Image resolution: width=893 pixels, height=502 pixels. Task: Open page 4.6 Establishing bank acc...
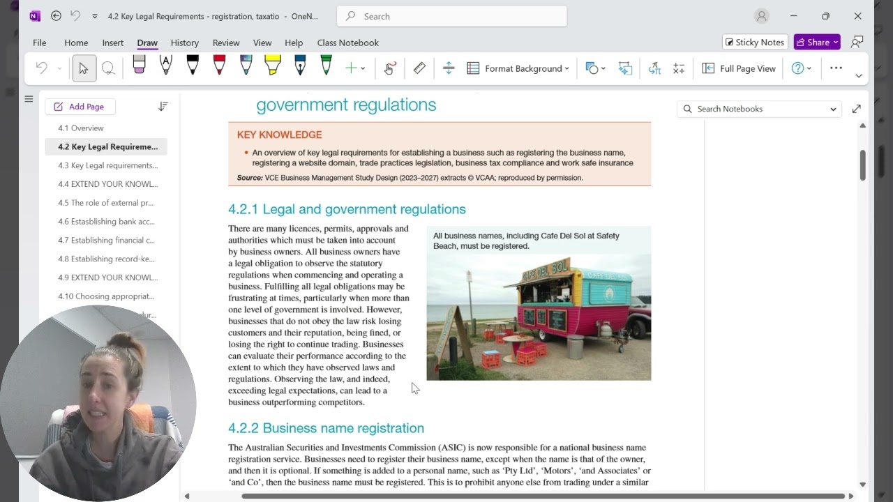click(106, 222)
